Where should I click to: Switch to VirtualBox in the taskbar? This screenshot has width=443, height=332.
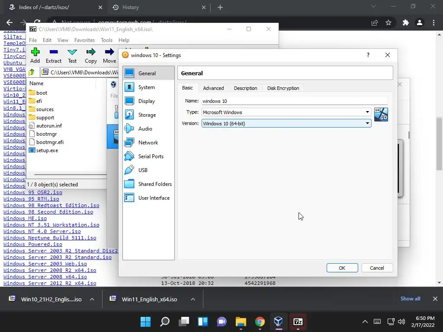click(x=279, y=322)
